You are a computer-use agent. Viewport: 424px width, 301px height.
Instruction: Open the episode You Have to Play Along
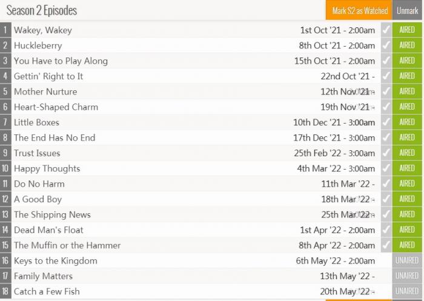coord(61,61)
